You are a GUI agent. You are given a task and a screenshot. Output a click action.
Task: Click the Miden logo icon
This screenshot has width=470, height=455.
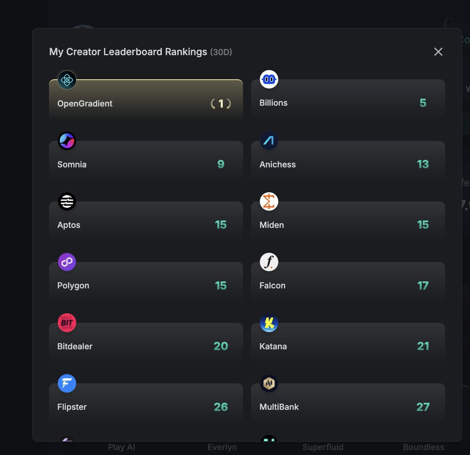click(x=269, y=201)
